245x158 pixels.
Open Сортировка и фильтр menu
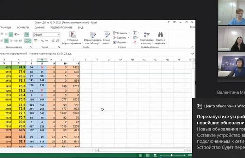tap(147, 38)
